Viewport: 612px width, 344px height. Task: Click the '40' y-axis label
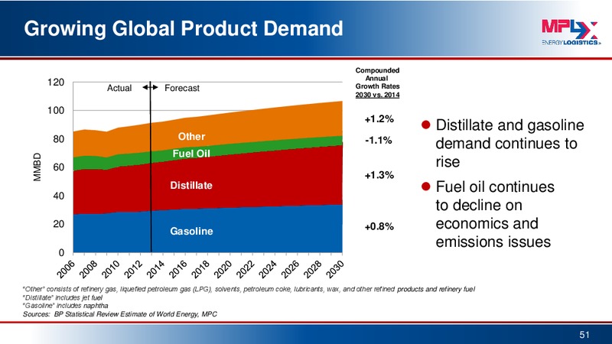click(x=59, y=196)
